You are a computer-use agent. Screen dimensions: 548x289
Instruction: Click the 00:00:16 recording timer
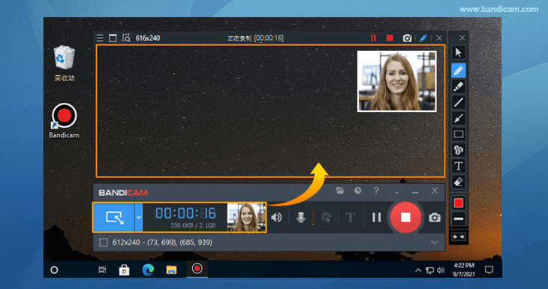[185, 213]
